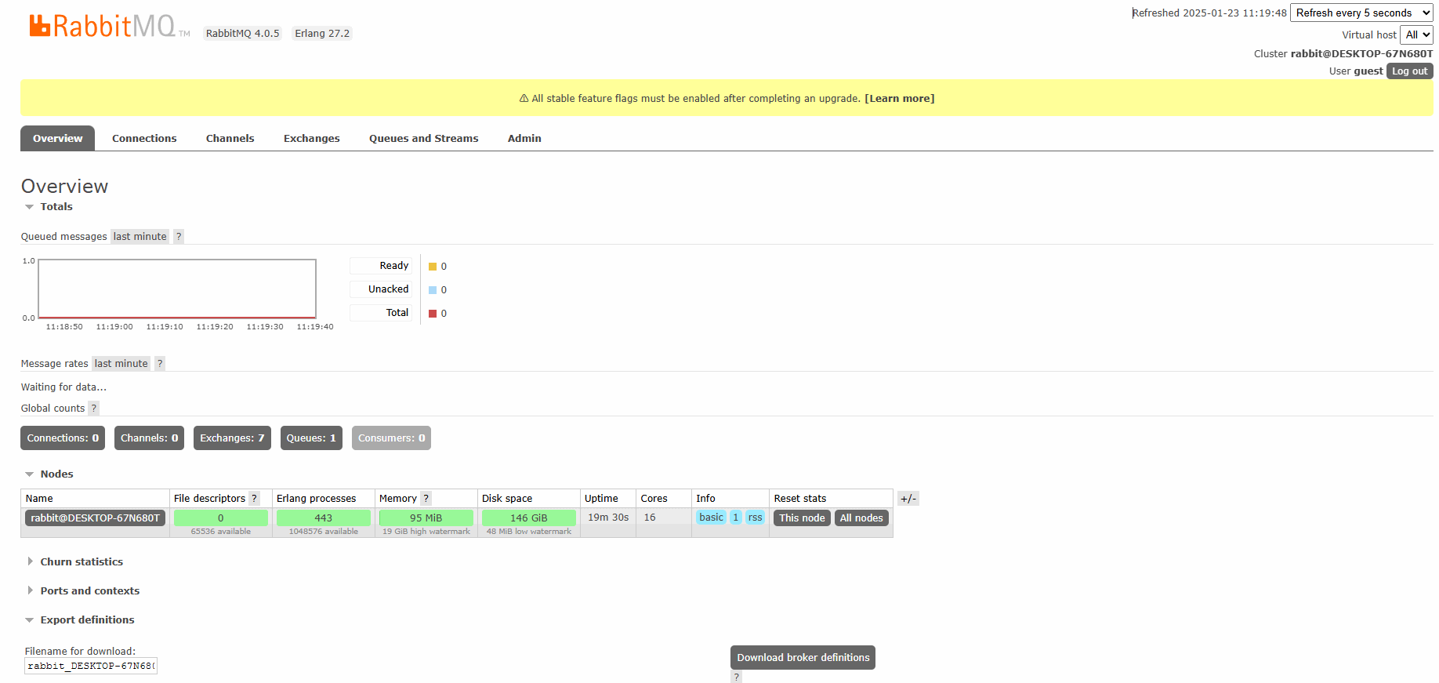Click the help icon below Download broker definitions

click(736, 677)
